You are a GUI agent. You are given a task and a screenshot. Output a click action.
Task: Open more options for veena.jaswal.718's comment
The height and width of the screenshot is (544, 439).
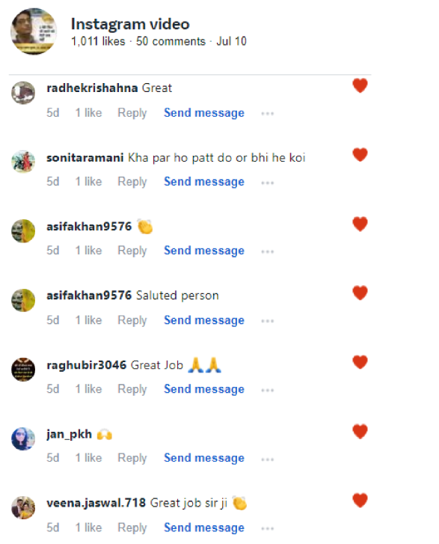coord(267,529)
